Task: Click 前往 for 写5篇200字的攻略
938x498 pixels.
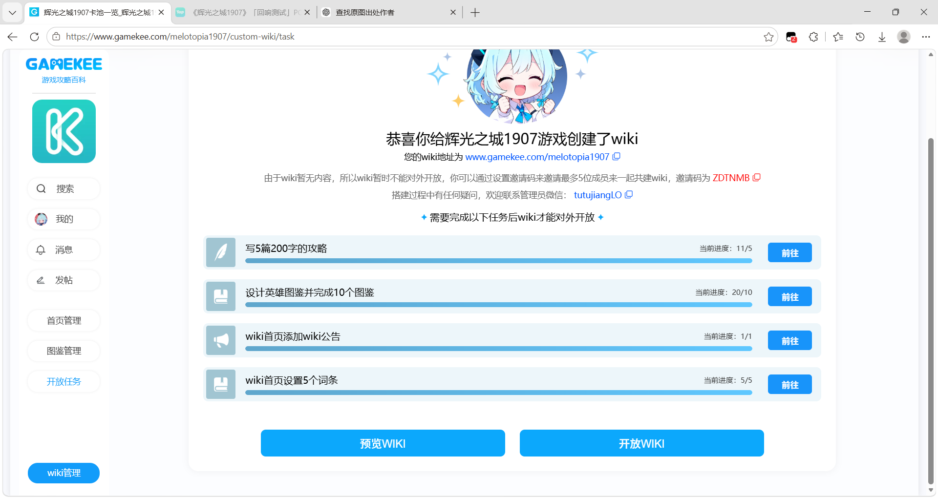Action: pos(790,252)
